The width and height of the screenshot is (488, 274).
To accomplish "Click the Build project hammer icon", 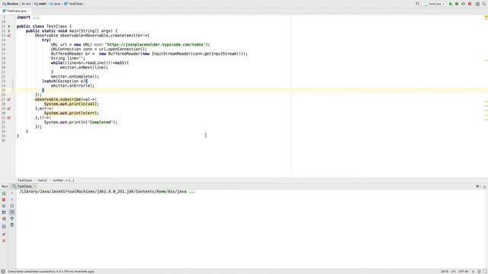I will pyautogui.click(x=417, y=4).
